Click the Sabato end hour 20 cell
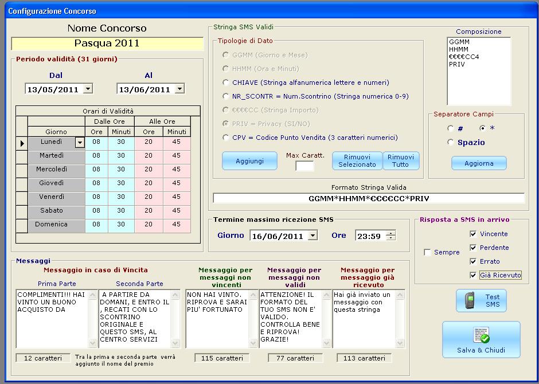This screenshot has height=384, width=539. click(x=149, y=211)
